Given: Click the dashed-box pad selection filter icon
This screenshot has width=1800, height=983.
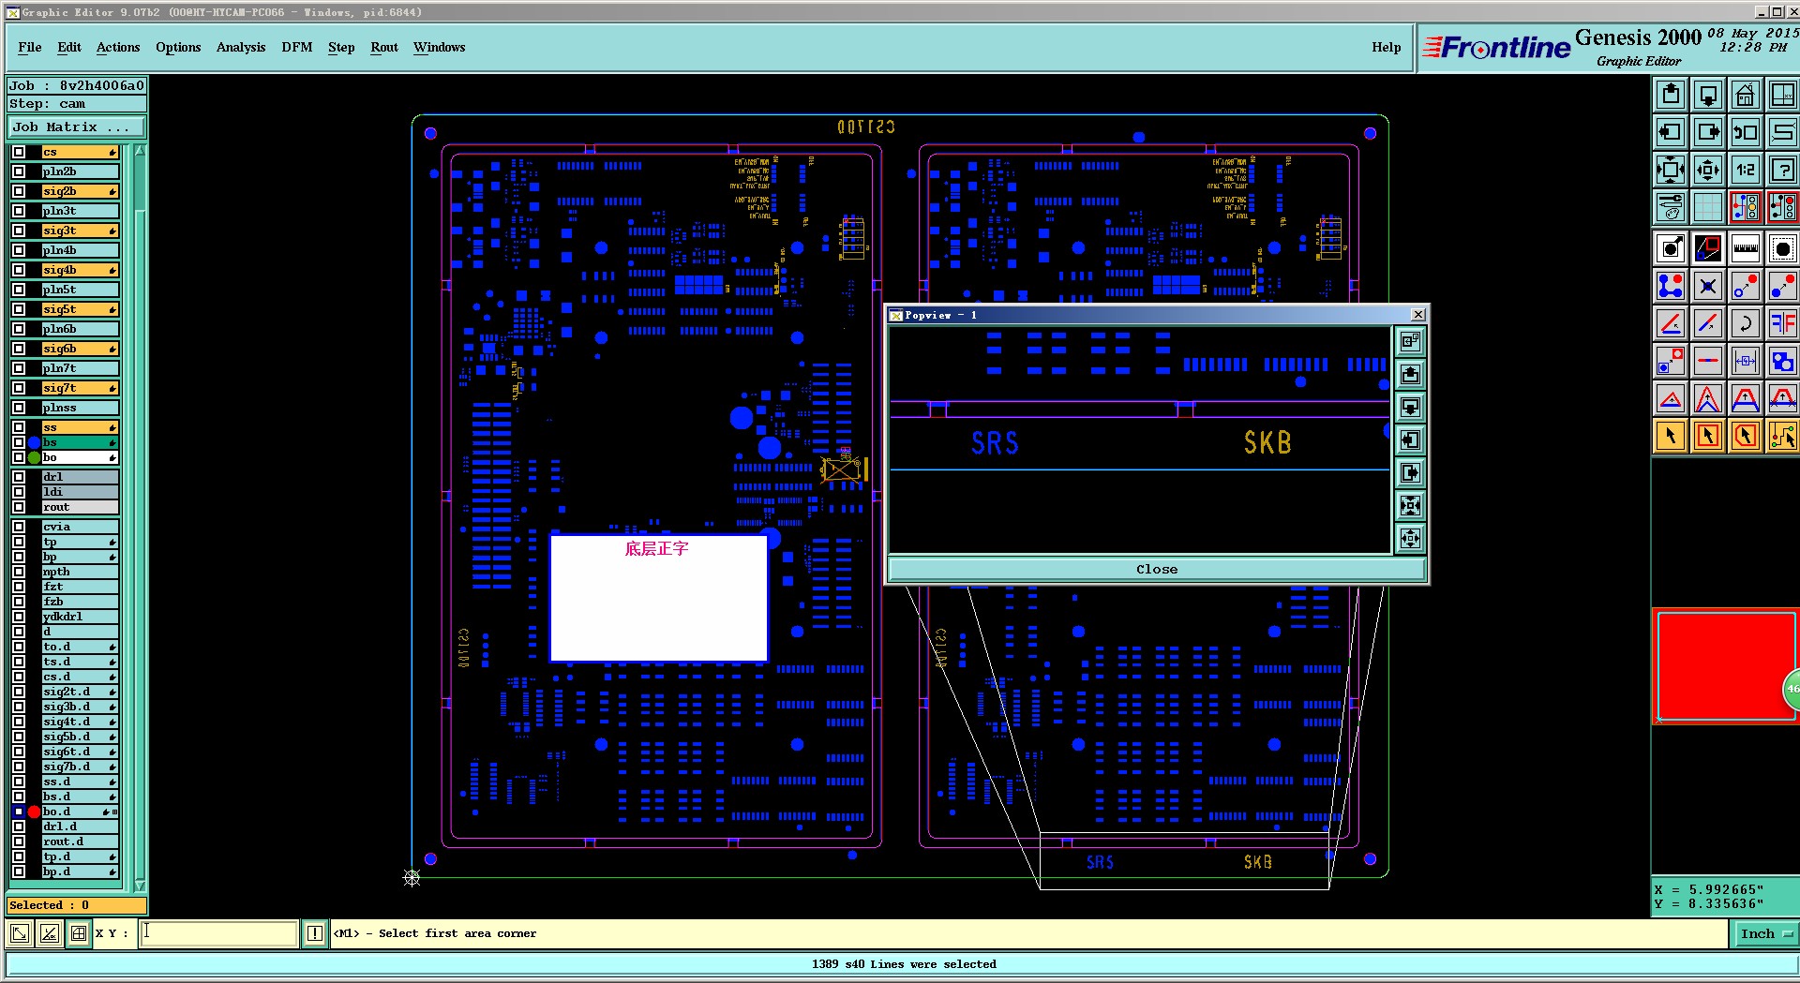Looking at the screenshot, I should click(1782, 249).
